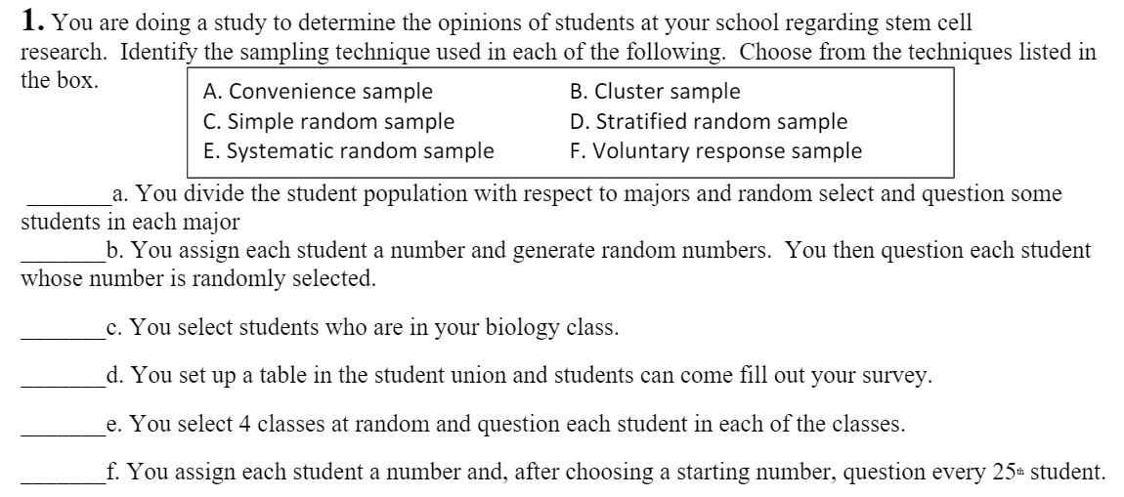Click the answer blank before item d
This screenshot has width=1124, height=497.
(63, 383)
